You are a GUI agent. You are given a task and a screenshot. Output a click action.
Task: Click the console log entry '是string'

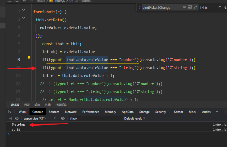tap(18, 125)
